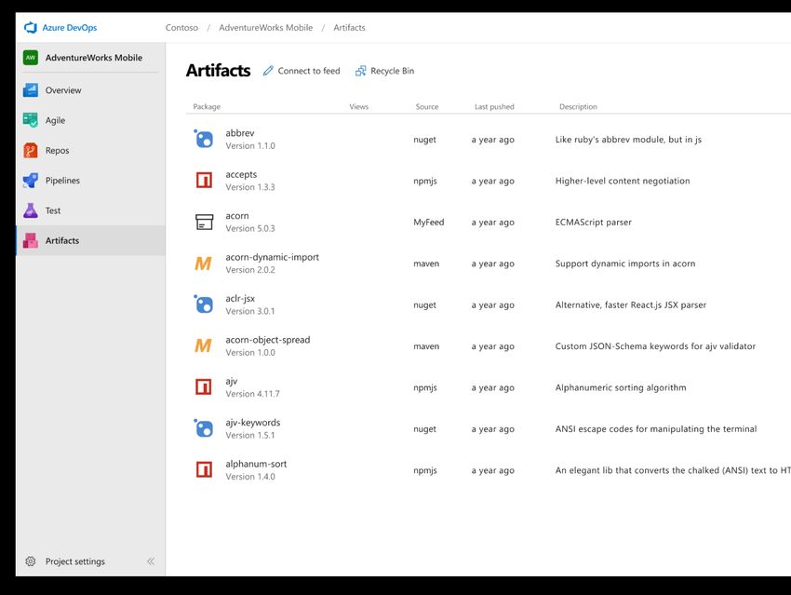Image resolution: width=791 pixels, height=595 pixels.
Task: Click the archive box icon for acorn
Action: [205, 222]
